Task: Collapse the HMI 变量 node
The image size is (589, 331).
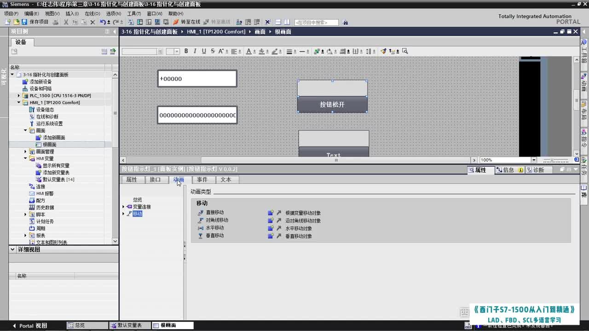Action: 26,159
